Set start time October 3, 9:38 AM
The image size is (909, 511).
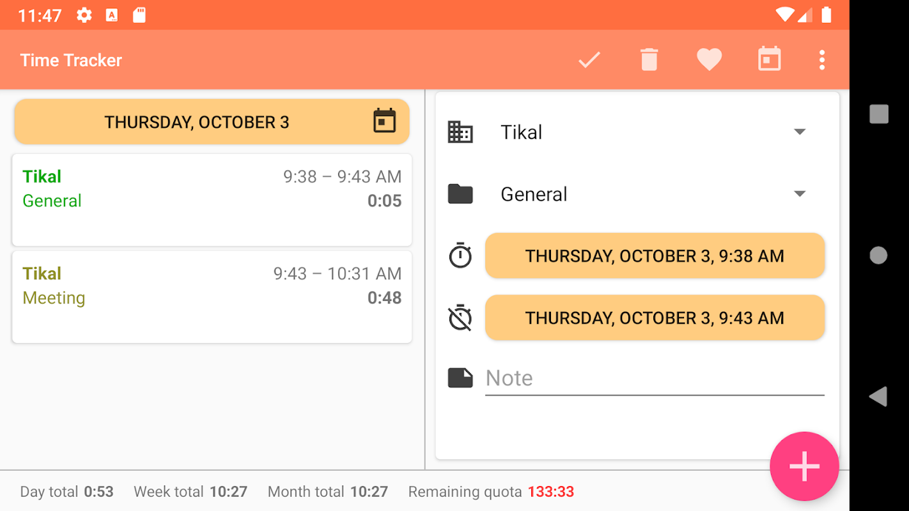[x=655, y=256]
